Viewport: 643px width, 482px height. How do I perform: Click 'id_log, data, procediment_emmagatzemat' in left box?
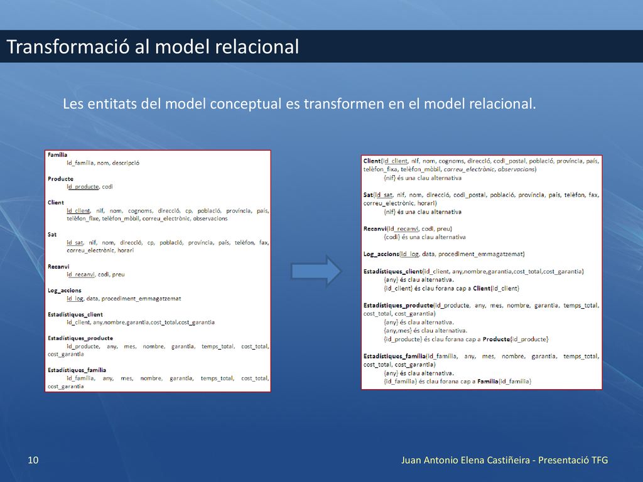point(124,298)
